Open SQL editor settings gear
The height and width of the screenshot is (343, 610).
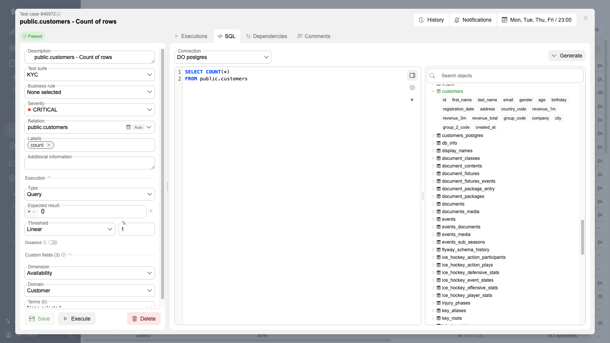412,88
